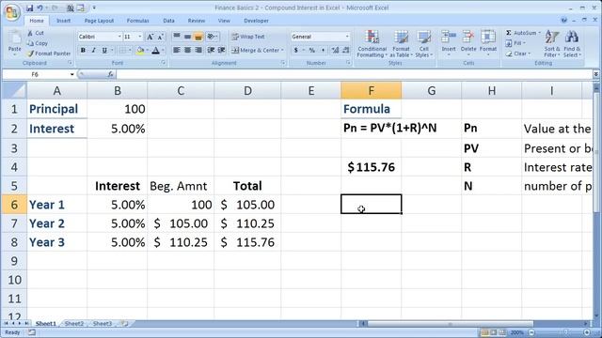
Task: Open the Developer ribbon tab
Action: (256, 21)
